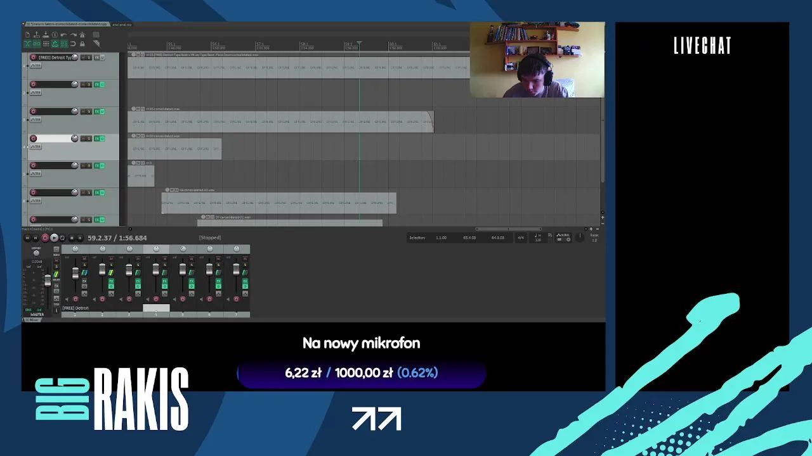Open green FX button on mixer channel 3
812x456 pixels.
pos(138,281)
